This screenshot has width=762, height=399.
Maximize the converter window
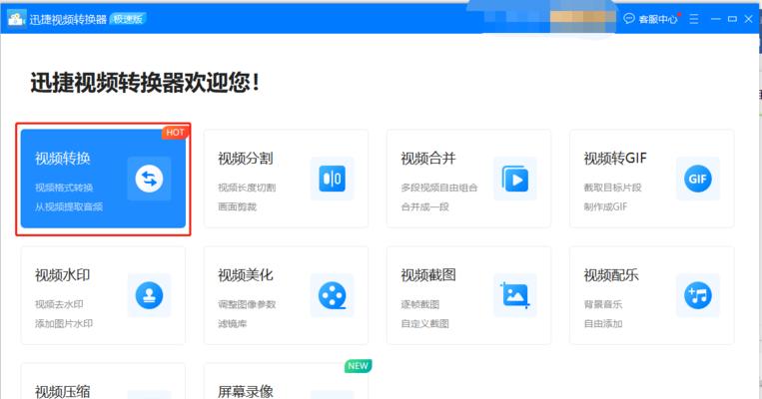point(732,19)
